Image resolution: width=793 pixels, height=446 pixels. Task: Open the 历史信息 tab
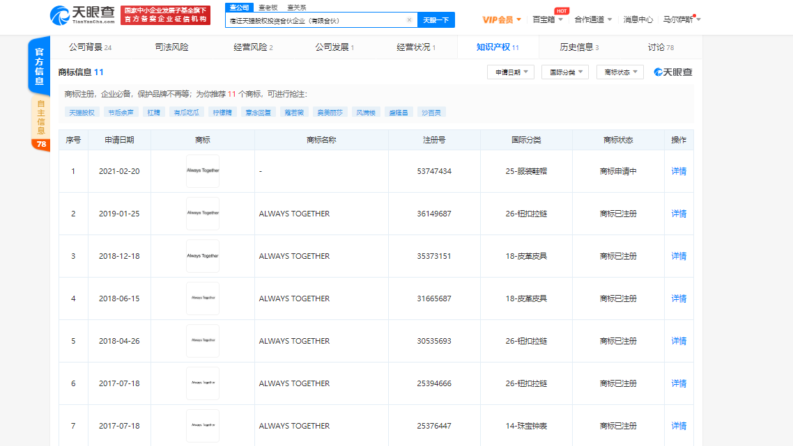pos(578,47)
